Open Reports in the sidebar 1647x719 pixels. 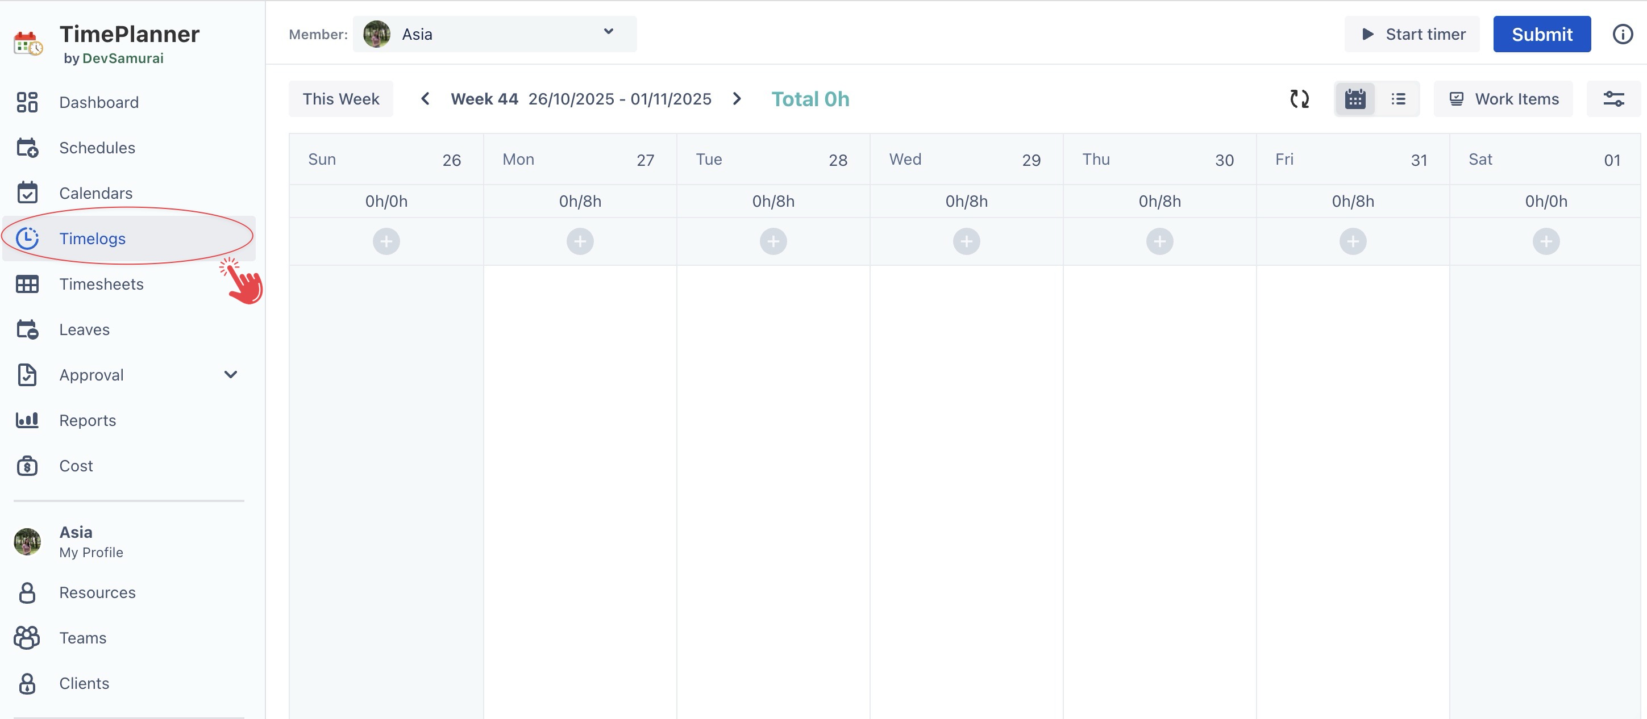(x=88, y=420)
